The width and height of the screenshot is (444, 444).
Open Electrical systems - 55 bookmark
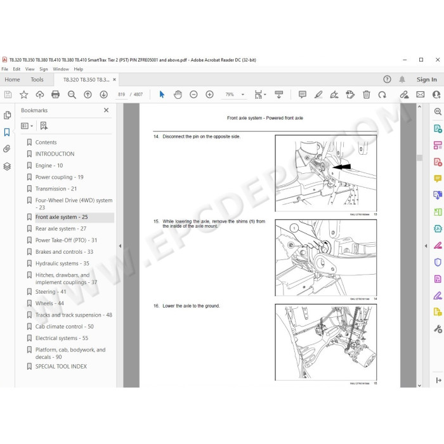point(62,338)
